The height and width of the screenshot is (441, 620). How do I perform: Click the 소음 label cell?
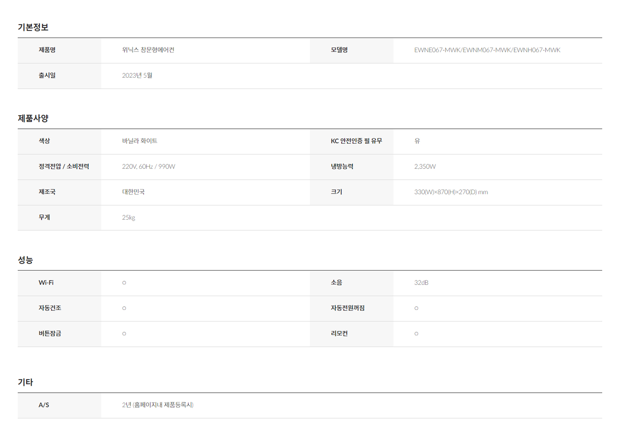click(x=351, y=283)
